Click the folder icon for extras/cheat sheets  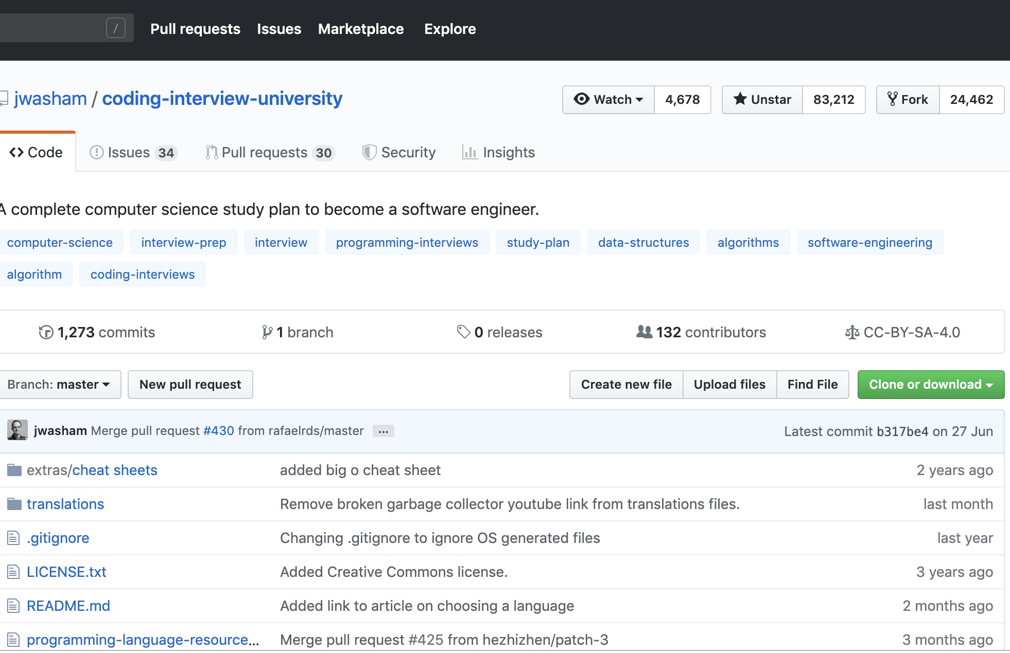tap(14, 470)
